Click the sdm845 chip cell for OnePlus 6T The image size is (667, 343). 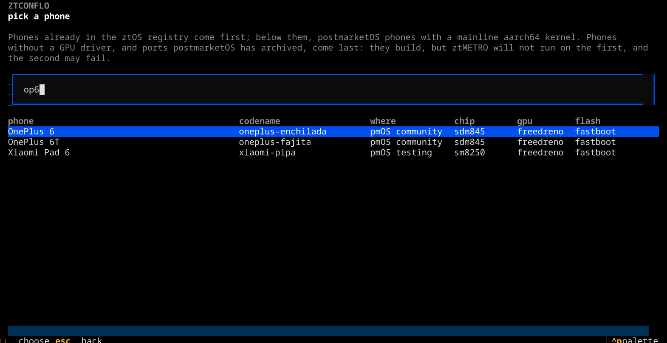point(469,142)
